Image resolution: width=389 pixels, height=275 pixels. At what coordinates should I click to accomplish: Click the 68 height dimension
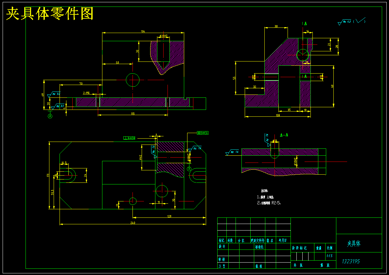[x=332, y=86]
